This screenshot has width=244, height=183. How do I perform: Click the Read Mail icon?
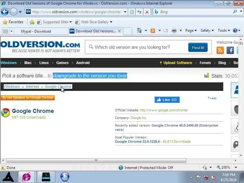[x=166, y=30]
